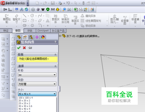
Task: Open the line tool dropdown arrow
Action: click(x=28, y=16)
